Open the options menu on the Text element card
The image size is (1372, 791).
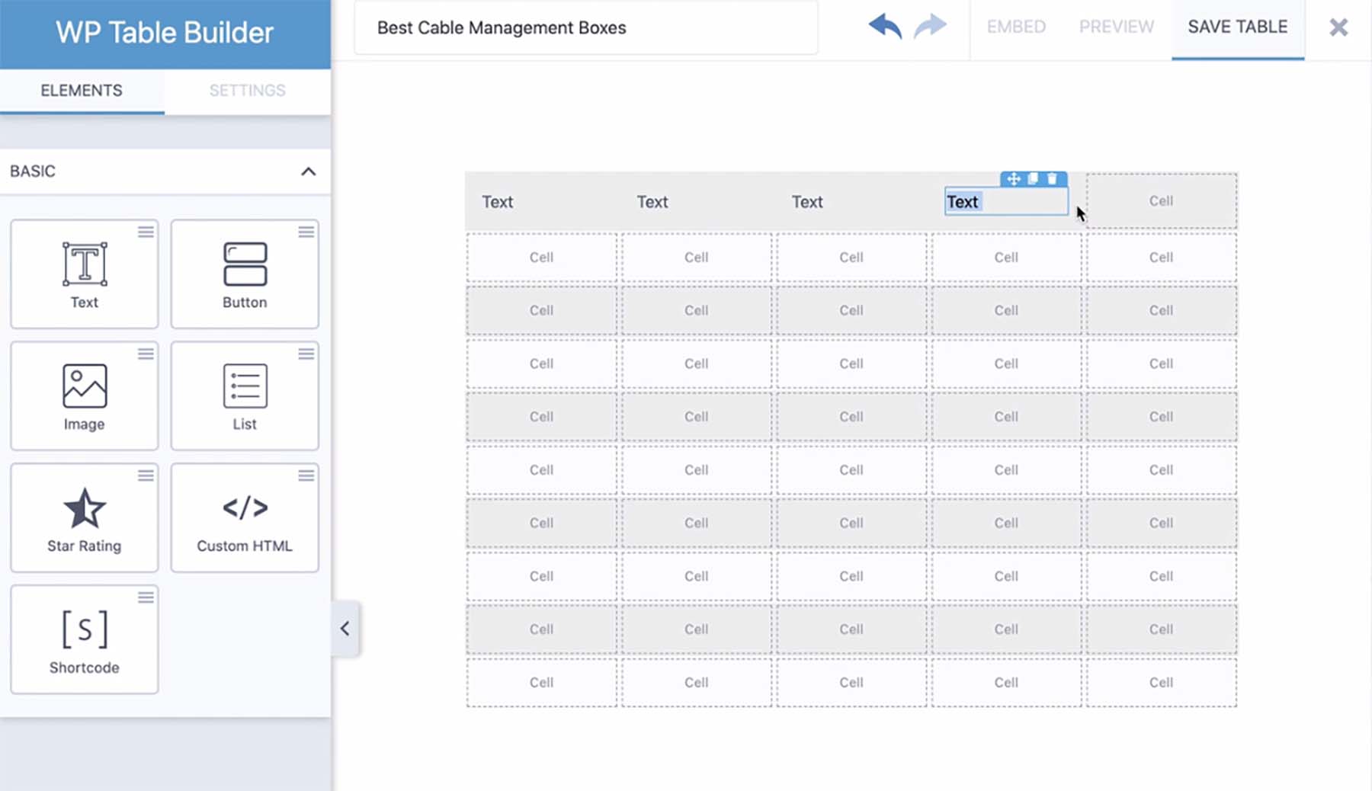pos(146,233)
